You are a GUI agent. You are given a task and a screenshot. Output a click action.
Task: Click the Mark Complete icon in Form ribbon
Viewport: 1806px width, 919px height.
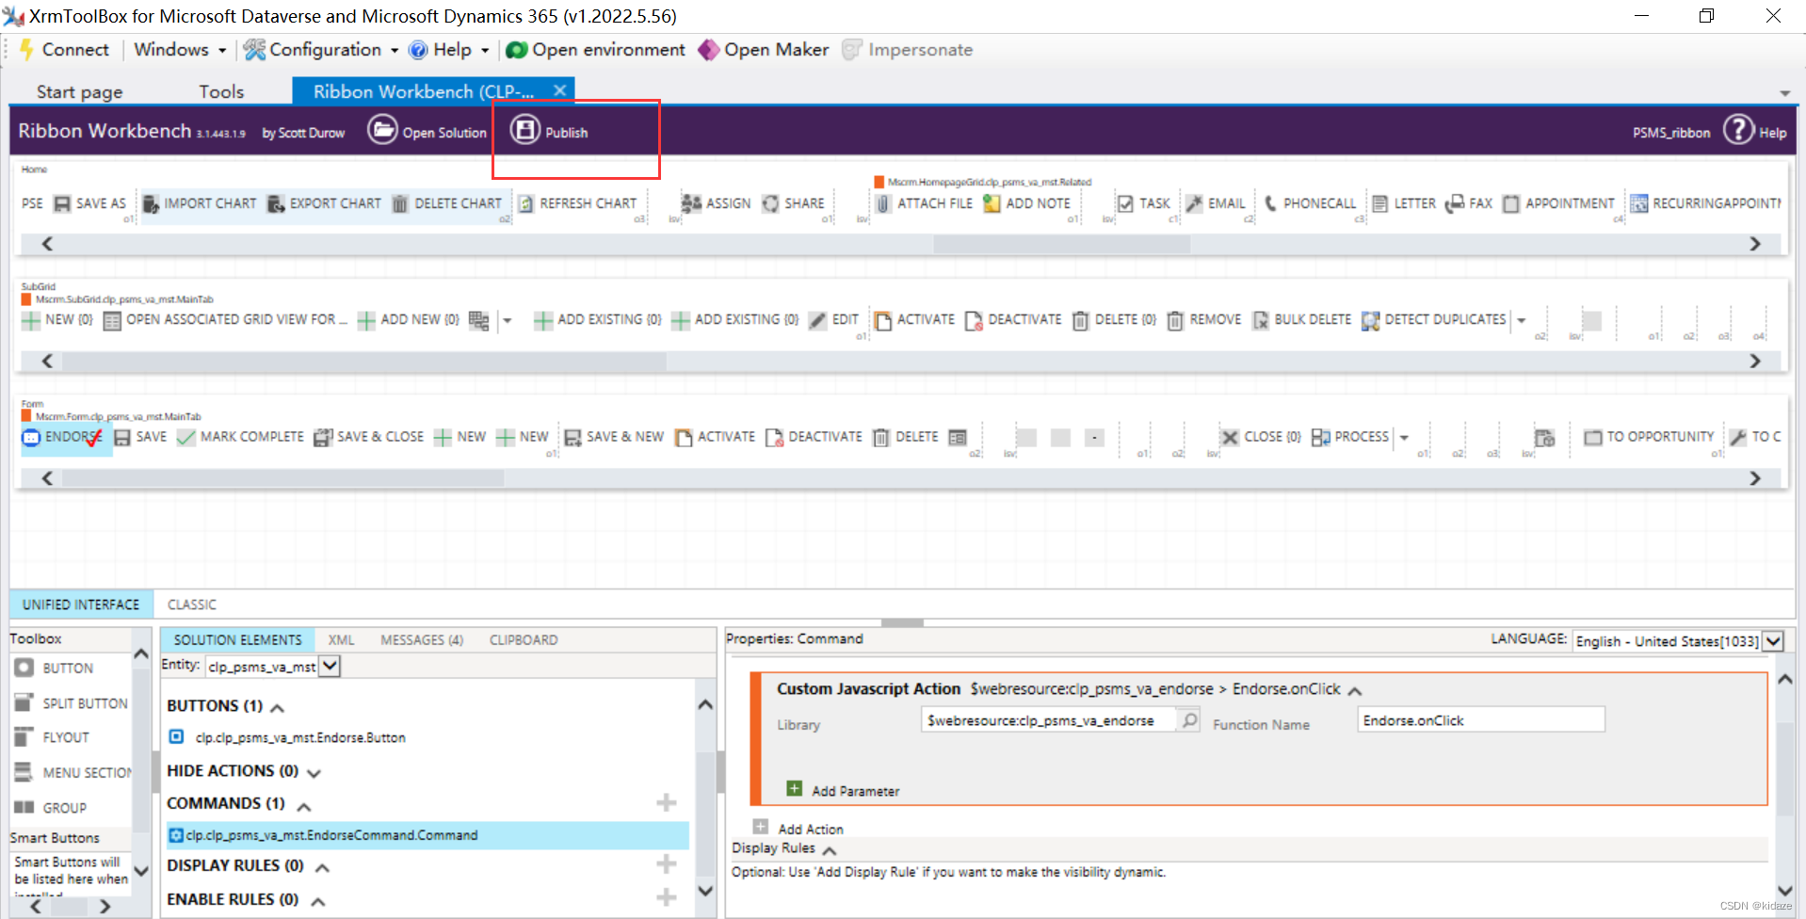tap(185, 436)
